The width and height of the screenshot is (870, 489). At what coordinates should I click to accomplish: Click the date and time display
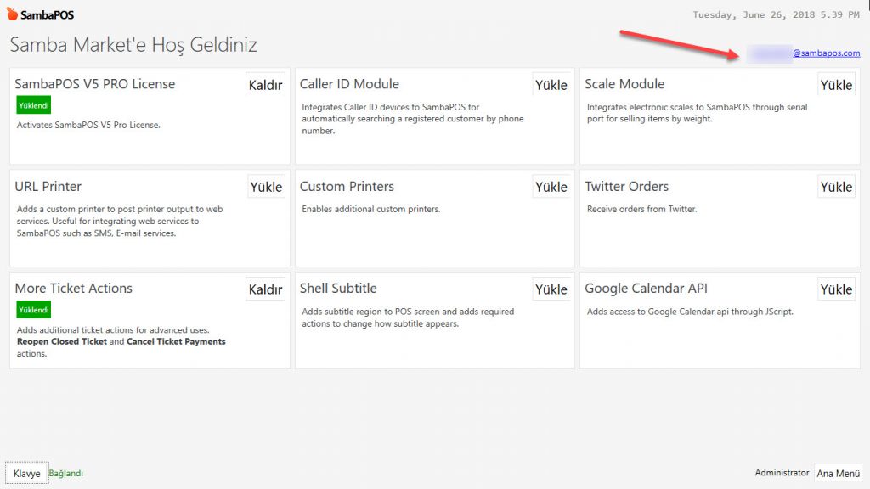pos(776,14)
